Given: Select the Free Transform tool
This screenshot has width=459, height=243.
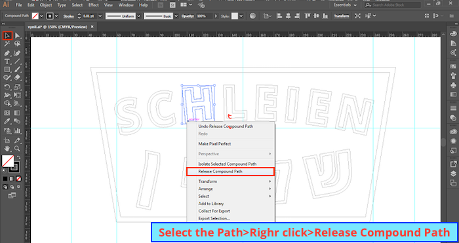Looking at the screenshot, I should coord(17,95).
